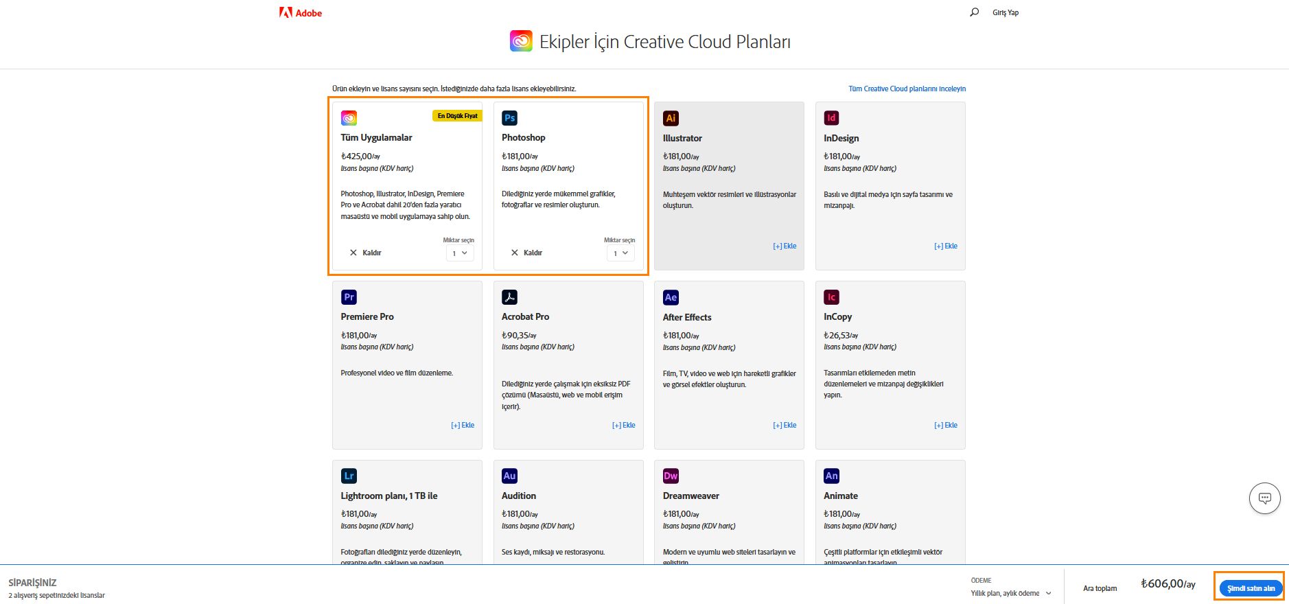Click the ₺90,35/ay Acrobat Pro price

point(519,335)
